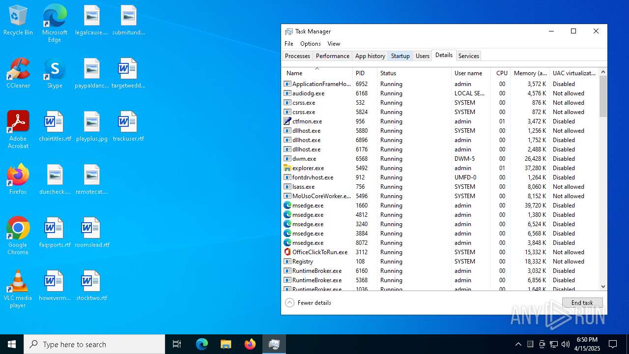Sort by the User name column header
The image size is (629, 354).
tap(471, 73)
